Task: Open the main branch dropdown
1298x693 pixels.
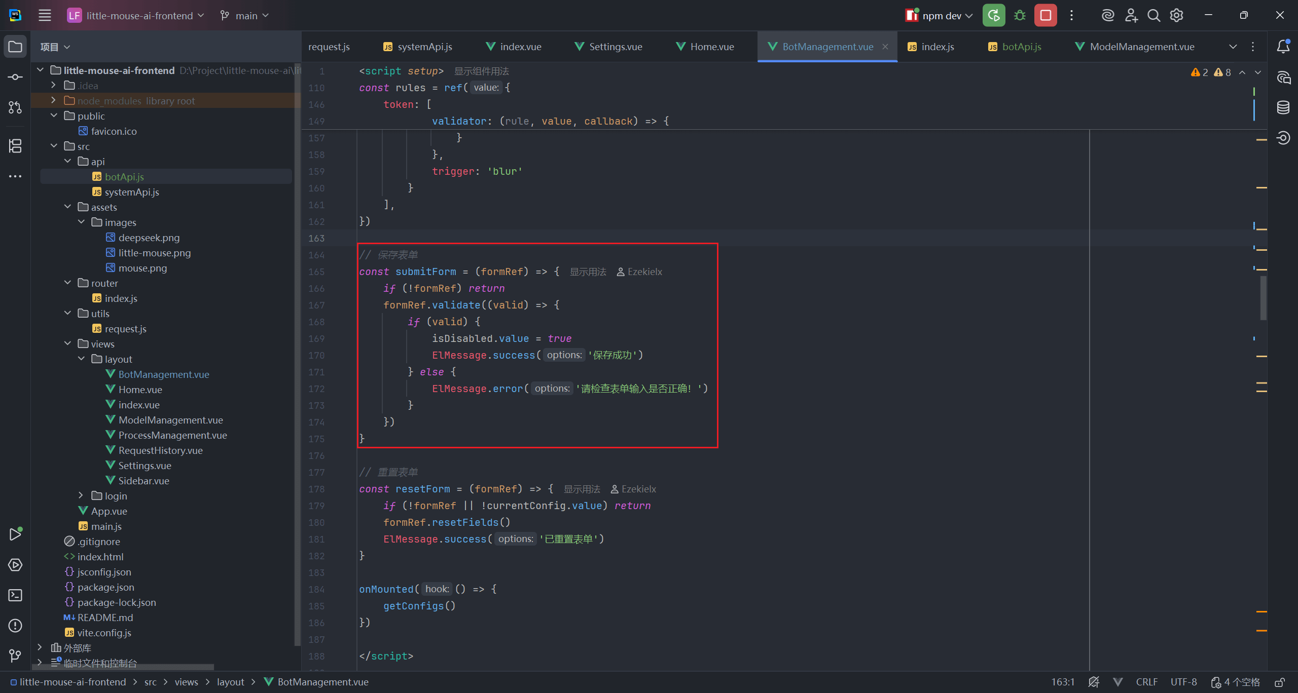Action: coord(245,16)
